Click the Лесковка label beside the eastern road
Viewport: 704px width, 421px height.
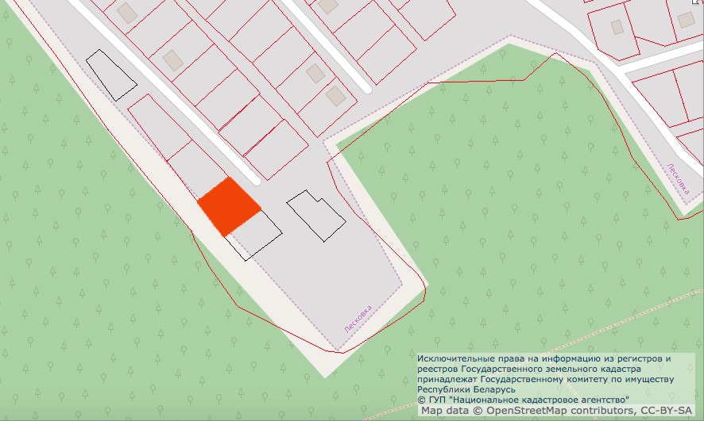coord(679,178)
